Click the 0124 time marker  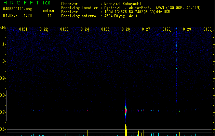pyautogui.click(x=85, y=29)
